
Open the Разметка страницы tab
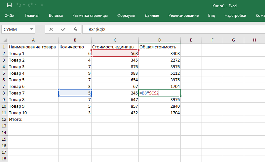(x=90, y=15)
